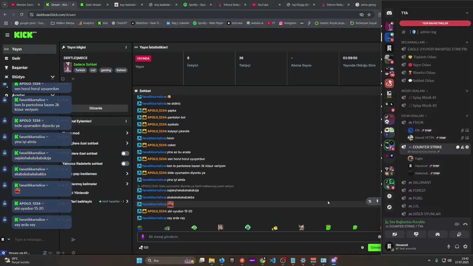
Task: Mute microphone in Discord user panel
Action: coord(449,247)
